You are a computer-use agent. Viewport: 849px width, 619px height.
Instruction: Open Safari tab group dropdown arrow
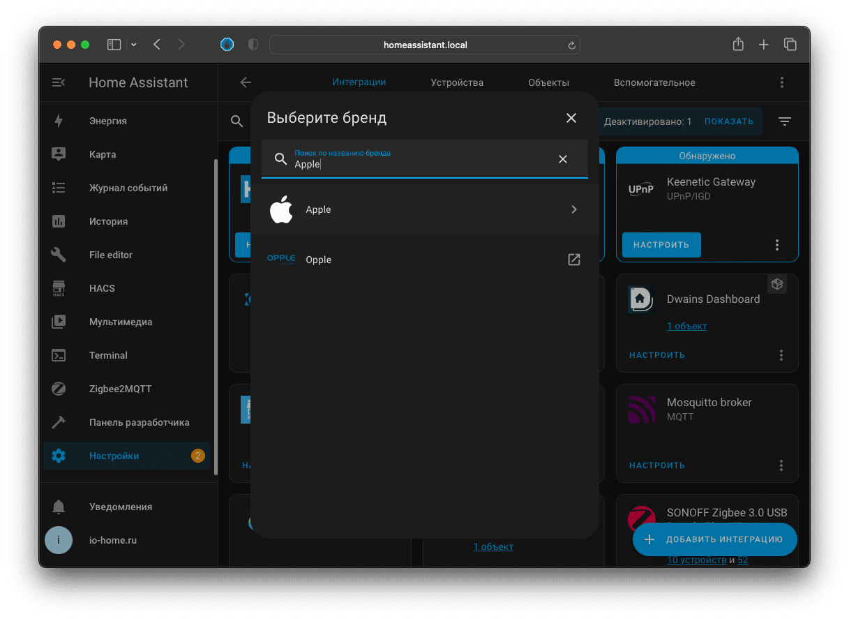tap(134, 45)
